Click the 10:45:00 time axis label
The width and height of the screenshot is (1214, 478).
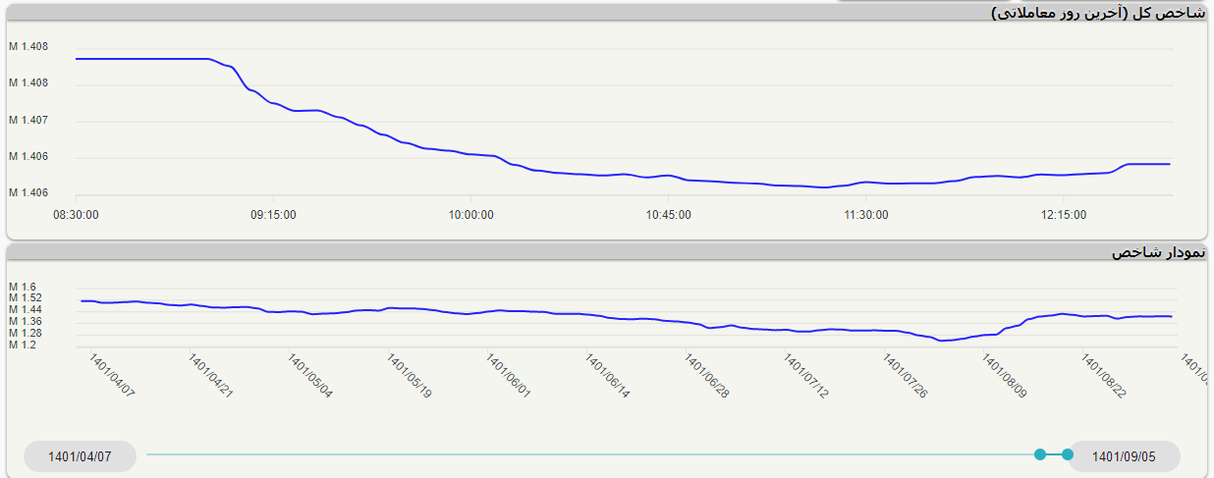click(668, 215)
